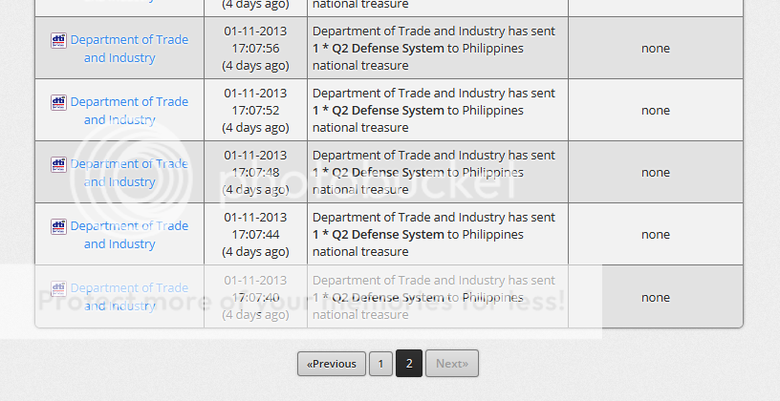Viewport: 780px width, 401px height.
Task: Click the DTI icon in the 17:07:48 row
Action: (58, 164)
